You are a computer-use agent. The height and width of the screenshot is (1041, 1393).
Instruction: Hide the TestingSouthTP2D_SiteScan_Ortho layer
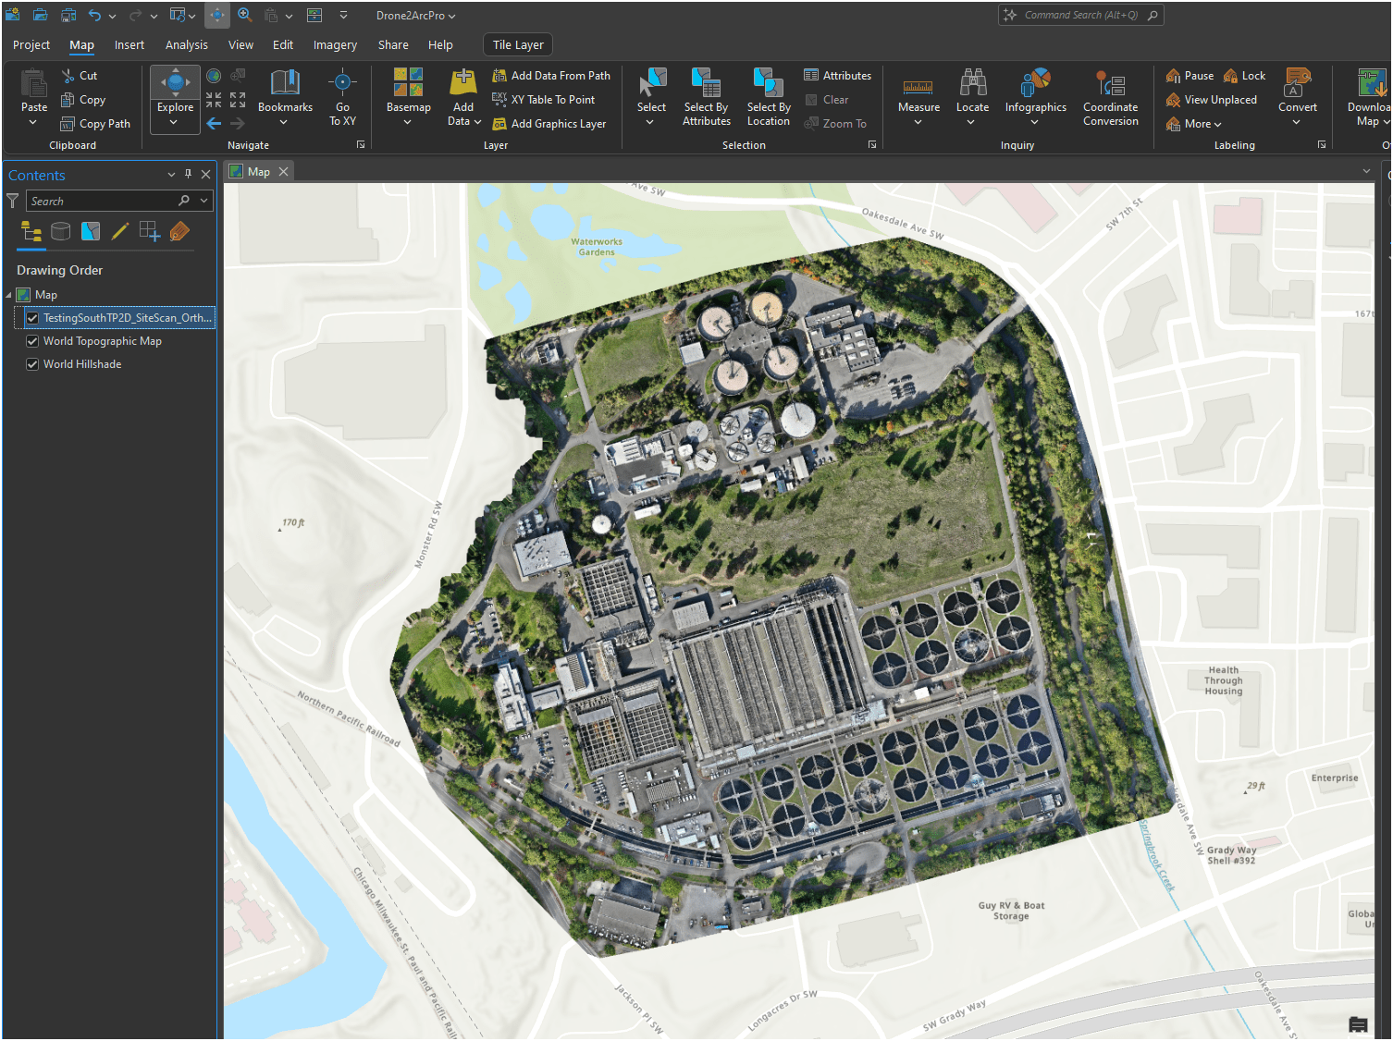(x=32, y=318)
